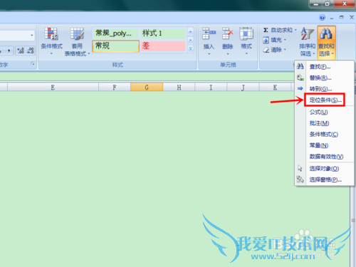
Task: Apply the pink 差 (Bad) cell style
Action: coord(163,46)
